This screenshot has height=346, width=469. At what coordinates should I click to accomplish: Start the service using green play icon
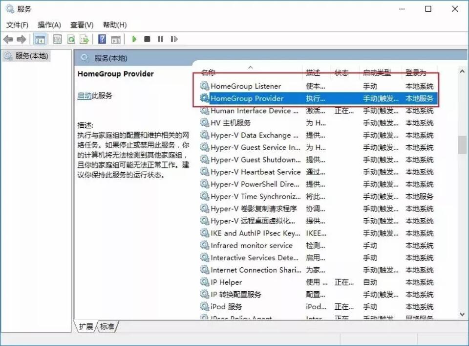pyautogui.click(x=134, y=39)
